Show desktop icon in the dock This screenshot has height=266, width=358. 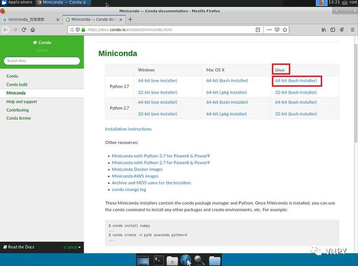pyautogui.click(x=143, y=261)
